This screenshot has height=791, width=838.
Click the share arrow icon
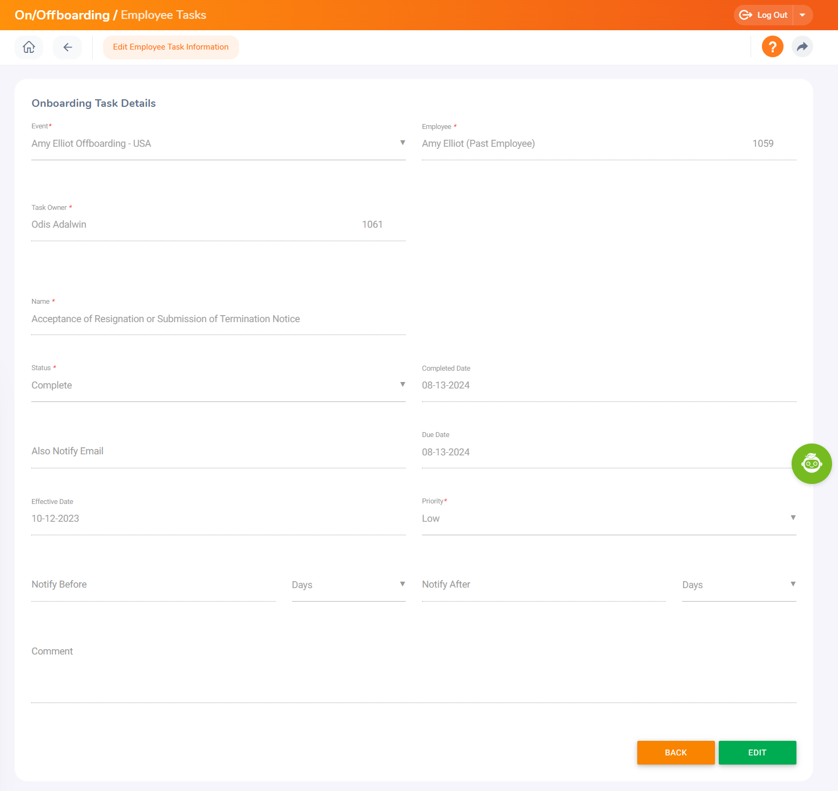(x=802, y=46)
